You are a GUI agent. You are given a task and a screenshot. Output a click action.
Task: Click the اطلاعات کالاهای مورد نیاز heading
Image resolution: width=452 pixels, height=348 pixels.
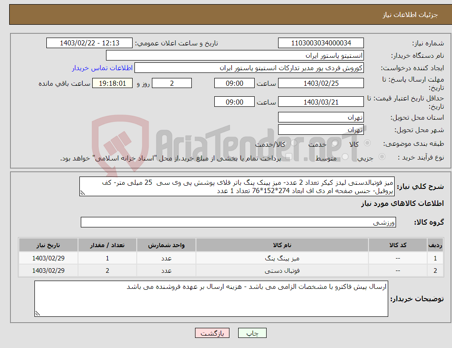[402, 204]
